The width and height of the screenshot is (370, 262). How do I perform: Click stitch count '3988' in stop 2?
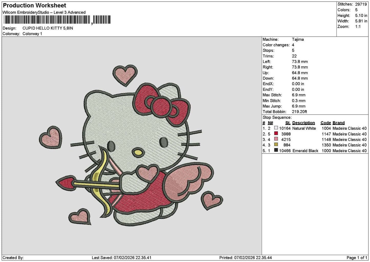point(286,134)
